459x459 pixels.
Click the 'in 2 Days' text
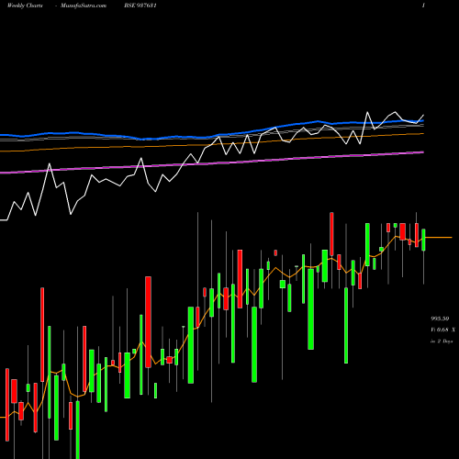442,341
